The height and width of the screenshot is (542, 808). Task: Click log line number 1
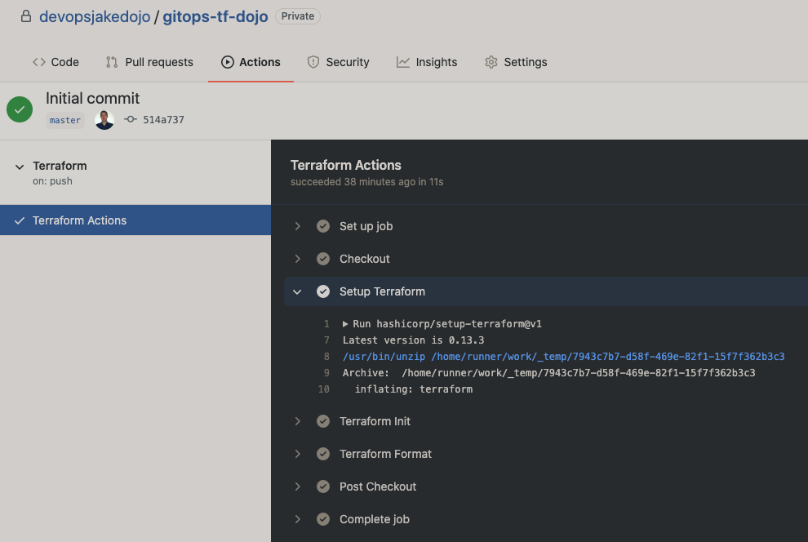326,324
